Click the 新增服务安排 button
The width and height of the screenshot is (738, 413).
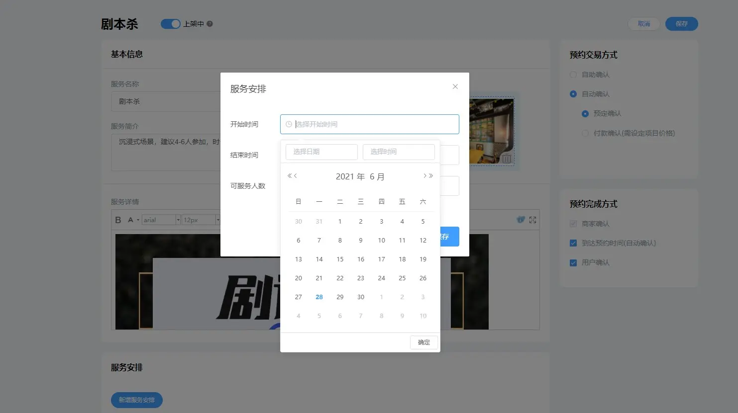(x=137, y=400)
